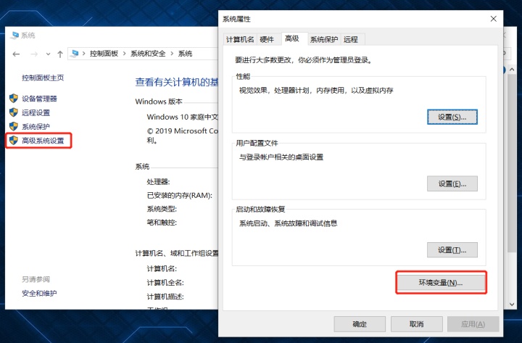Go up one level with the up arrow
This screenshot has height=343, width=522.
(x=60, y=54)
